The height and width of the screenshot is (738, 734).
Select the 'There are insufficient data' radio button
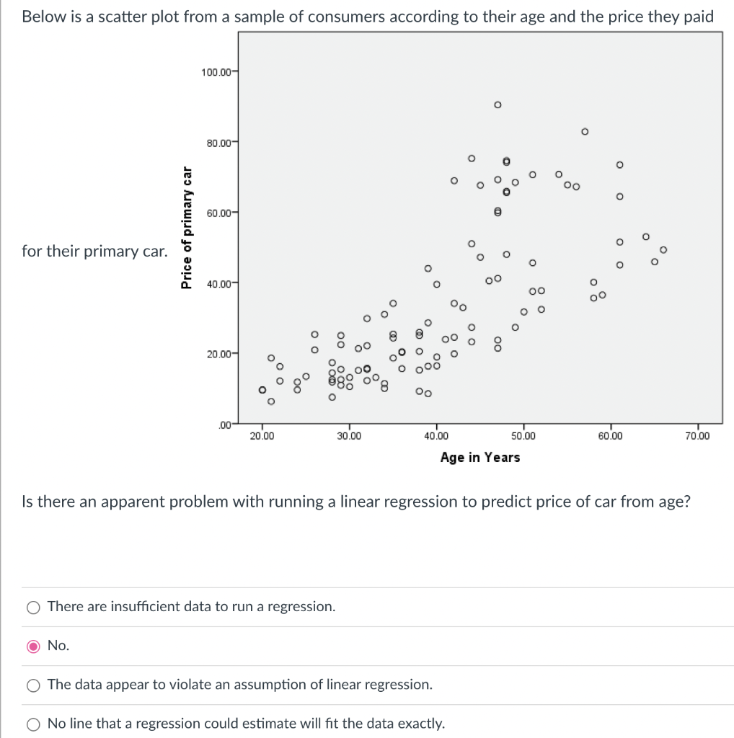[32, 608]
